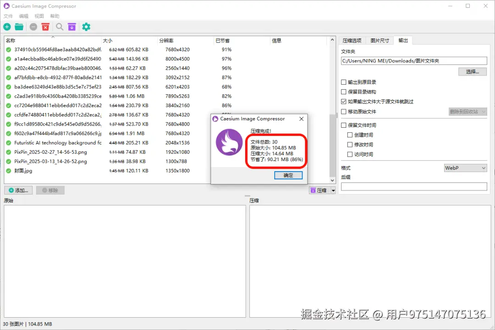Image resolution: width=495 pixels, height=330 pixels.
Task: Toggle 访问时间 checkbox
Action: (350, 154)
